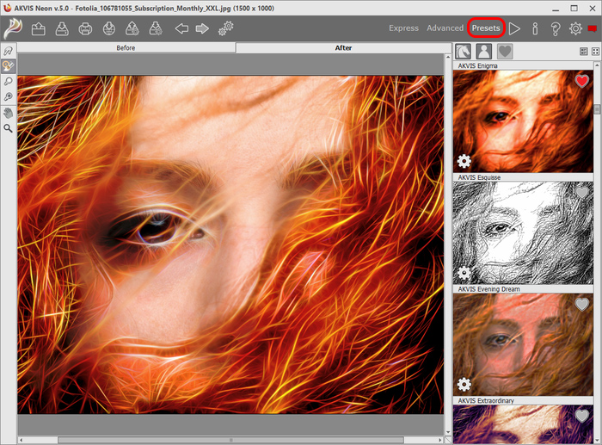Click the red notification message icon
This screenshot has width=602, height=445.
(592, 28)
